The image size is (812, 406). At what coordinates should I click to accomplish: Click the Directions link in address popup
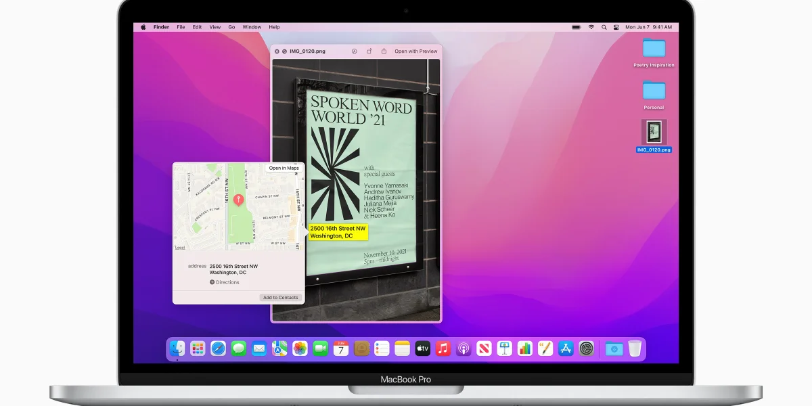[x=225, y=282]
